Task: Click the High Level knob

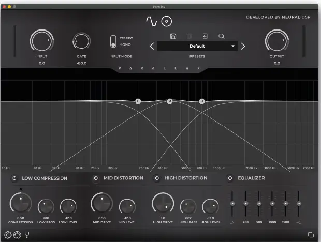Action: coord(210,207)
